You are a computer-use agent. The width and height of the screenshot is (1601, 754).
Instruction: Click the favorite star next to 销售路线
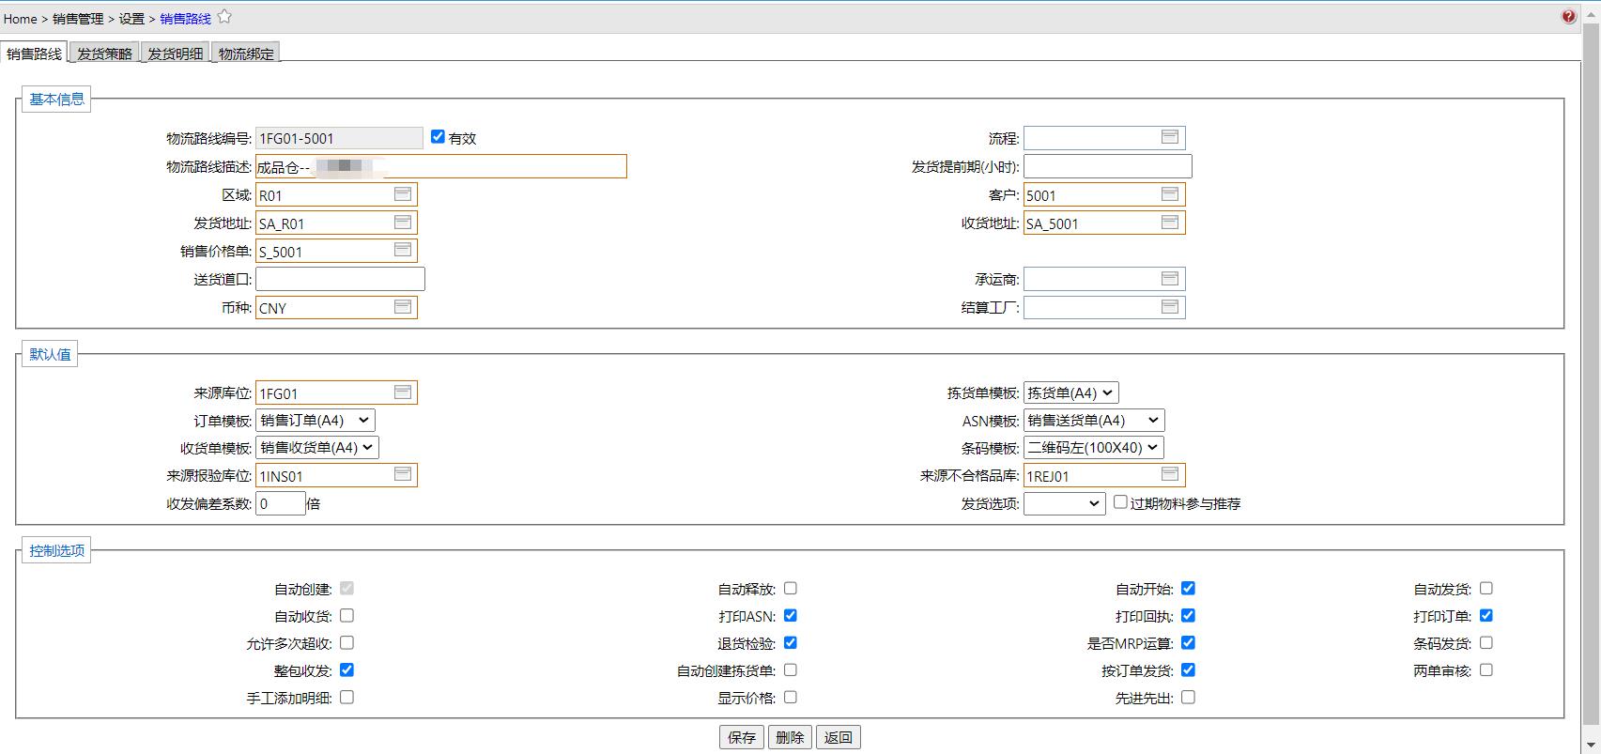coord(224,17)
